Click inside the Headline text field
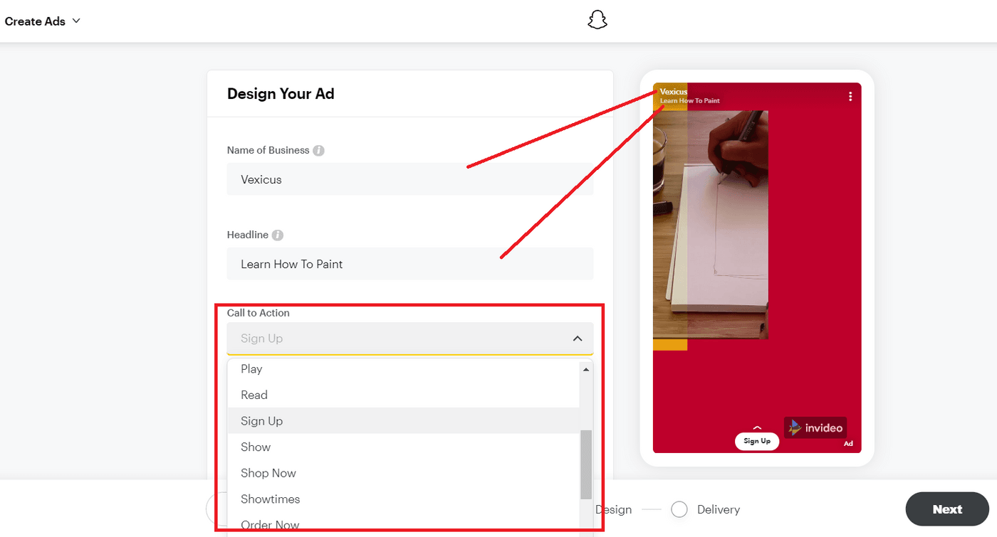 point(409,263)
